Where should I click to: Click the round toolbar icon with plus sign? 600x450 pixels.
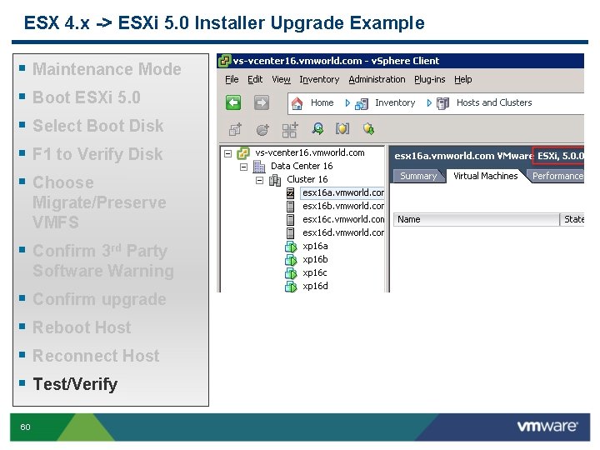pos(262,130)
